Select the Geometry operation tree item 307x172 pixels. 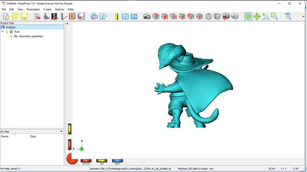pyautogui.click(x=31, y=36)
